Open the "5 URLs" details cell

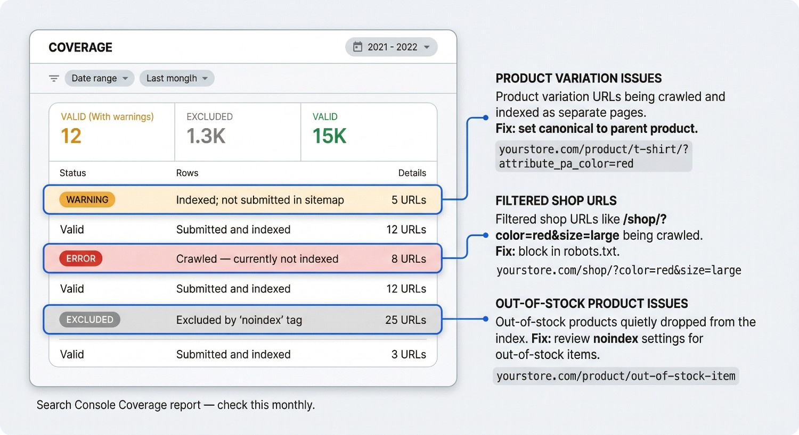(409, 200)
